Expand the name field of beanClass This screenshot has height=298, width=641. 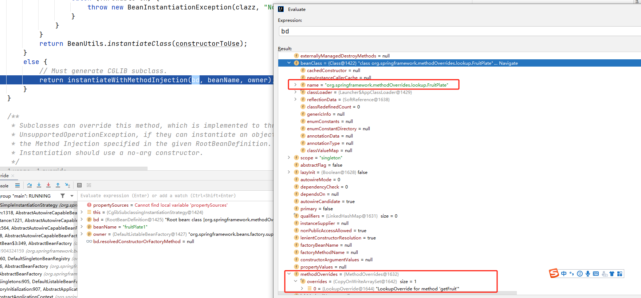(x=295, y=85)
